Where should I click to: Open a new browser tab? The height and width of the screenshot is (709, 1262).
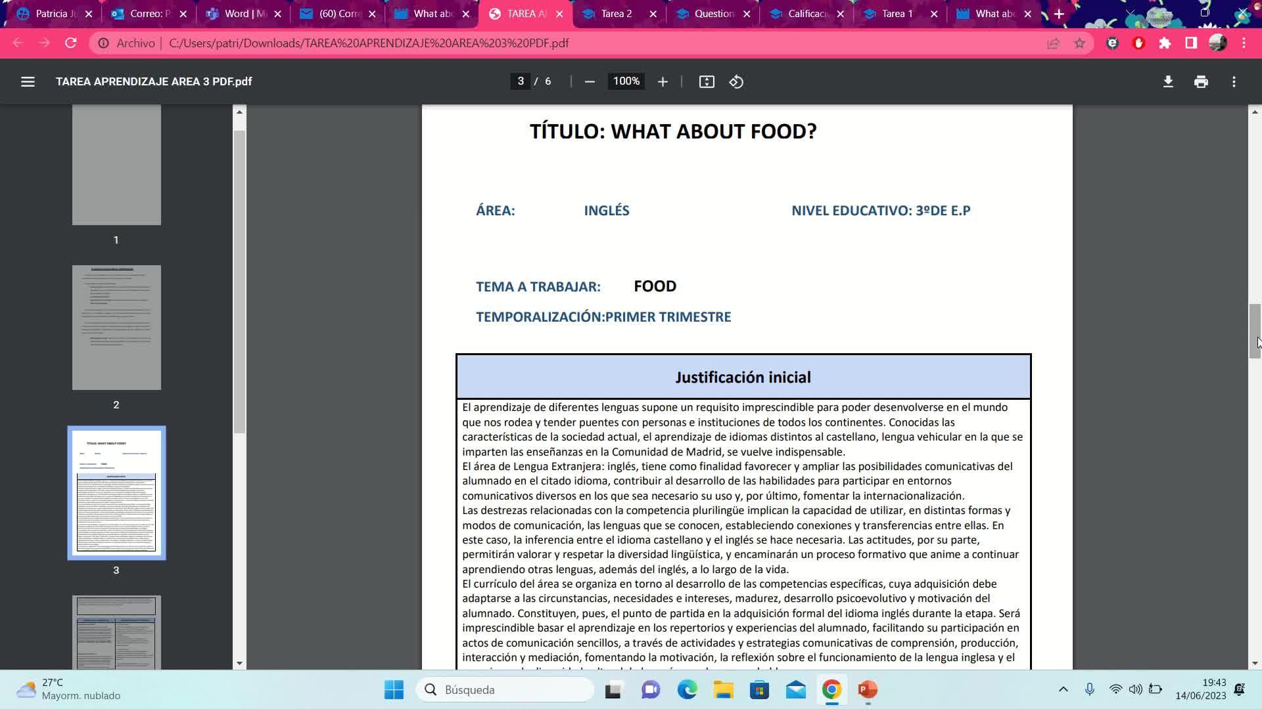coord(1059,14)
